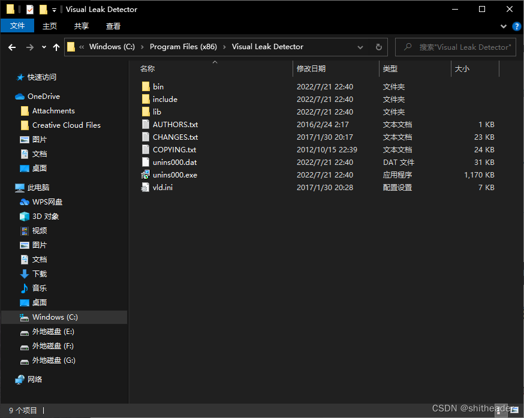Open 外地磁盘 (E:) drive
The width and height of the screenshot is (524, 418).
(x=53, y=332)
